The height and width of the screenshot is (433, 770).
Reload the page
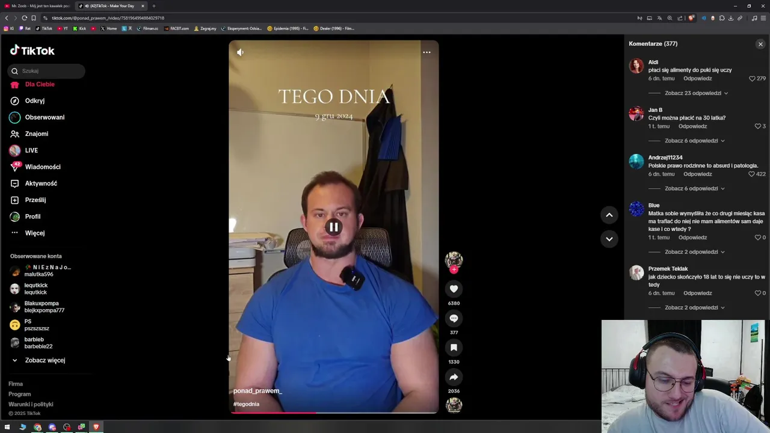coord(24,18)
